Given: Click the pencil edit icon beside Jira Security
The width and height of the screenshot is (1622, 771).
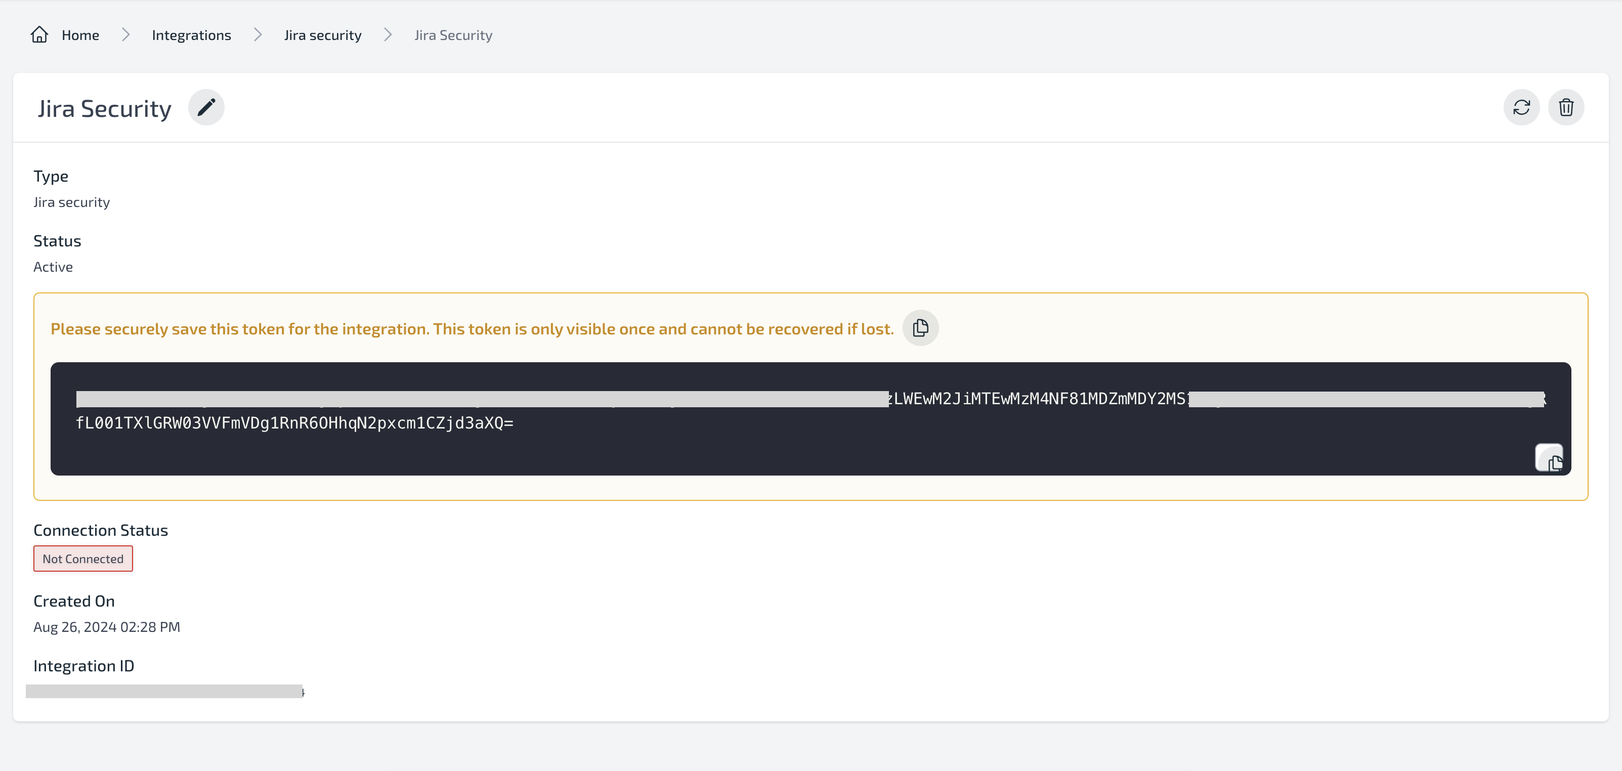Looking at the screenshot, I should [x=206, y=108].
